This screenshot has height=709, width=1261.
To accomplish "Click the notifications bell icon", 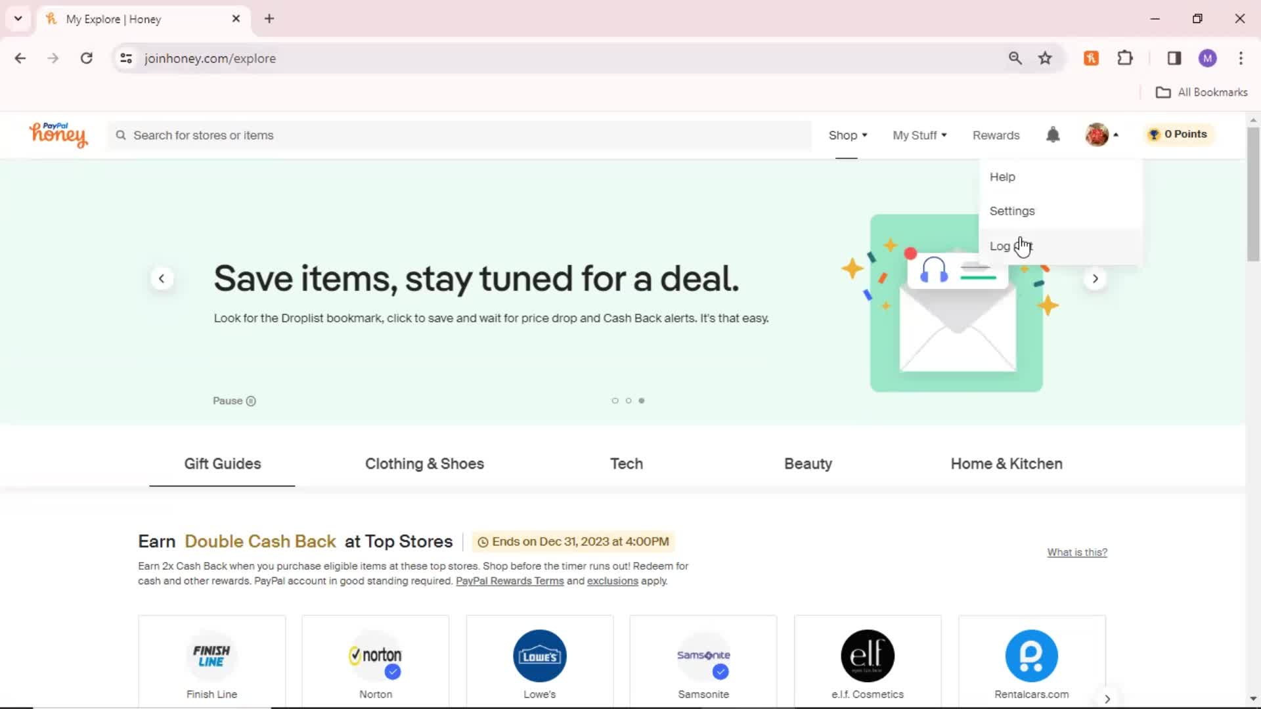I will tap(1053, 134).
